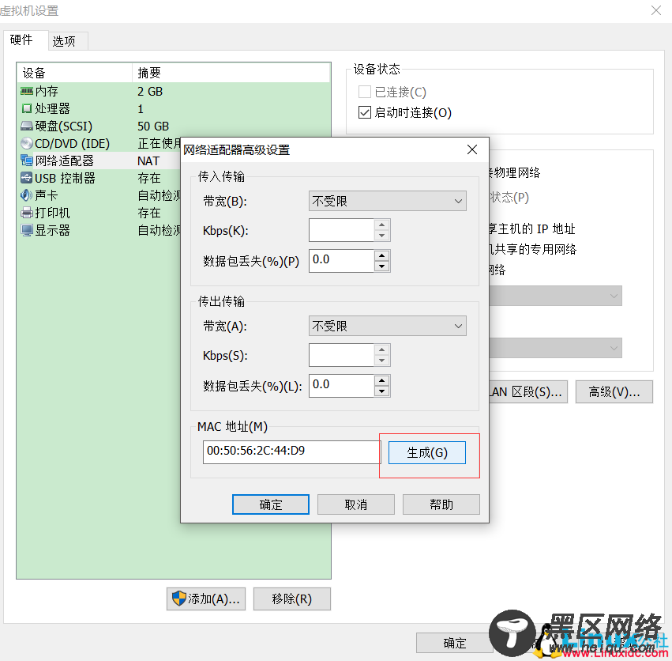Click the 添加(A)... button
This screenshot has height=661, width=672.
[206, 599]
